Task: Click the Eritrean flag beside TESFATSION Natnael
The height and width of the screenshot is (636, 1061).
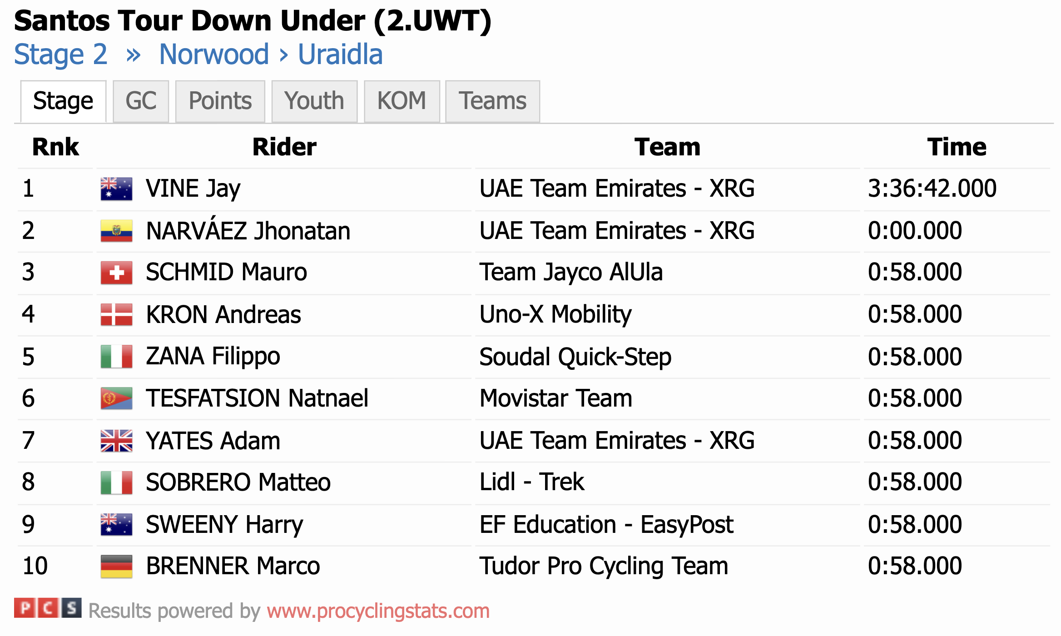Action: point(116,398)
